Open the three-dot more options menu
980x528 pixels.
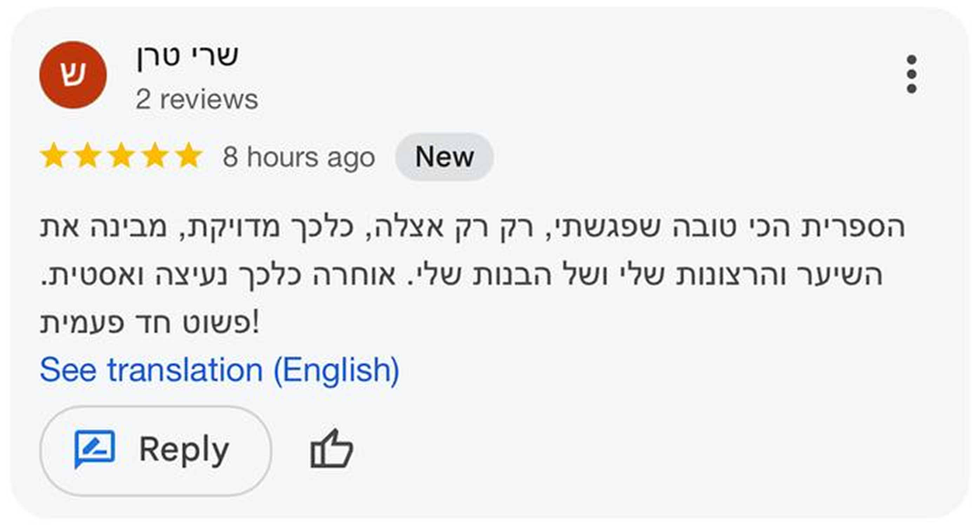pos(911,74)
